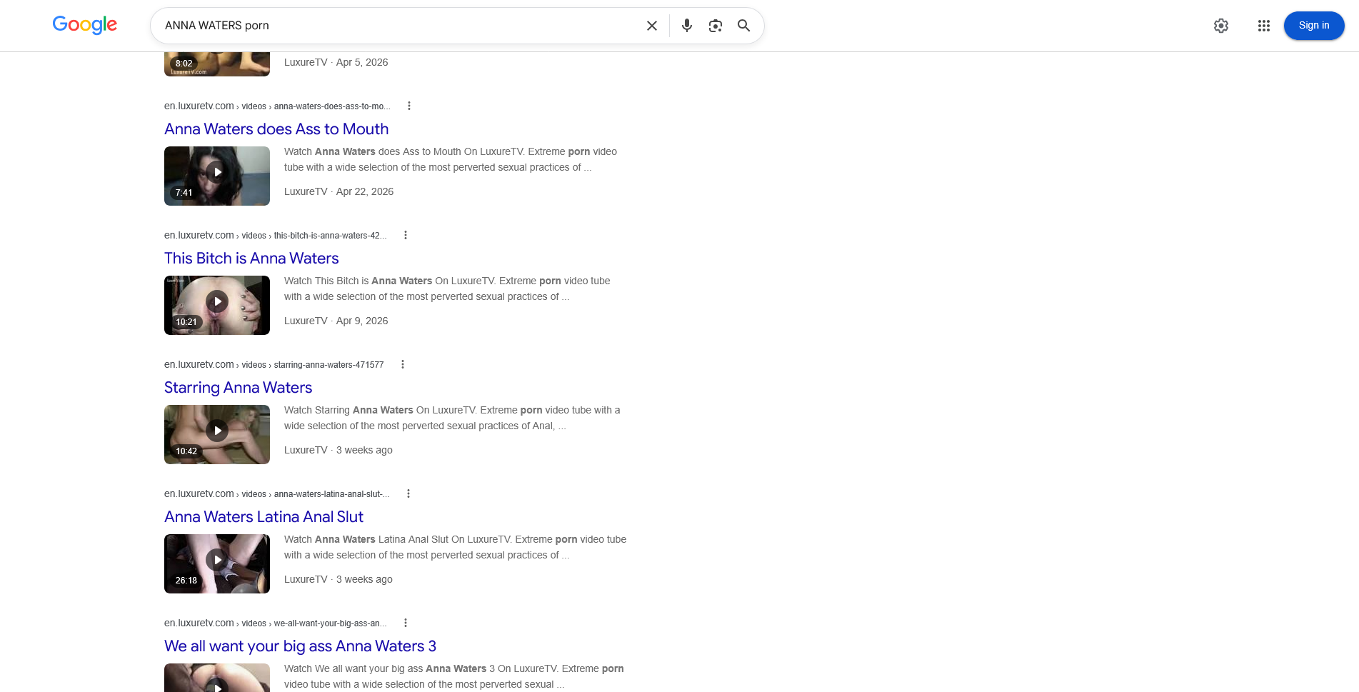Click the Google logo to go home
This screenshot has height=692, width=1359.
tap(85, 25)
